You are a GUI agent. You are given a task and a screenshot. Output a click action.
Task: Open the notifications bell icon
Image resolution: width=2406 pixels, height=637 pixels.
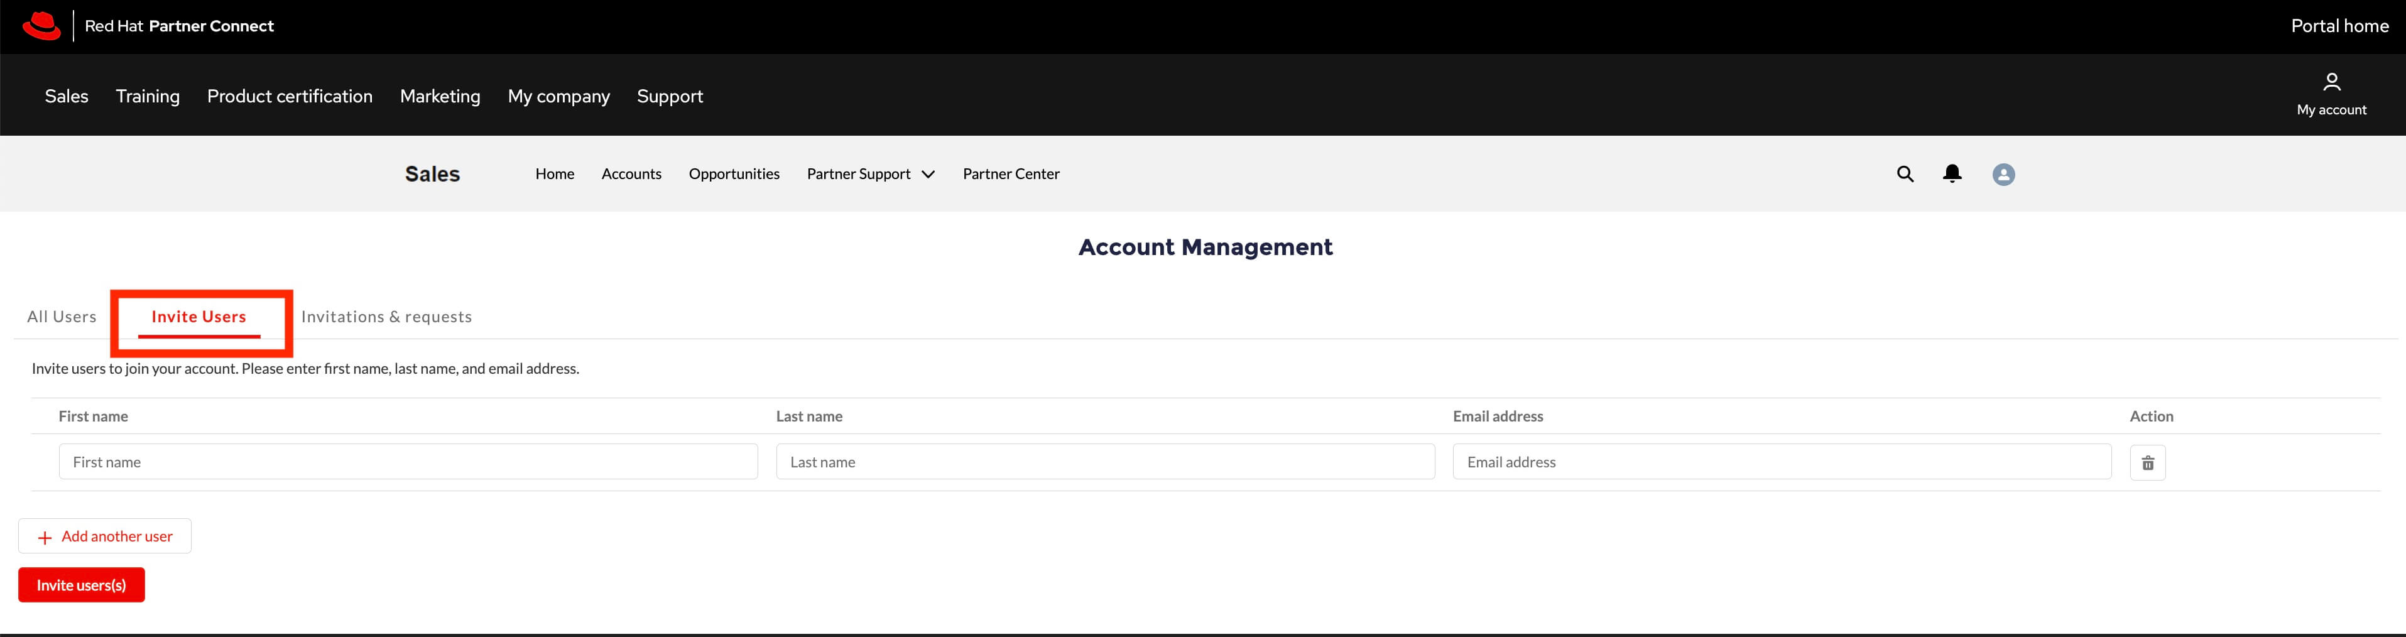1951,174
